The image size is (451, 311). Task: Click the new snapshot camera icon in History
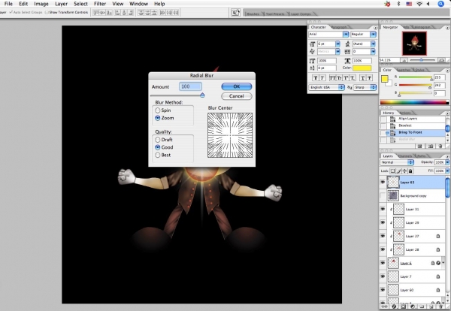click(x=430, y=146)
